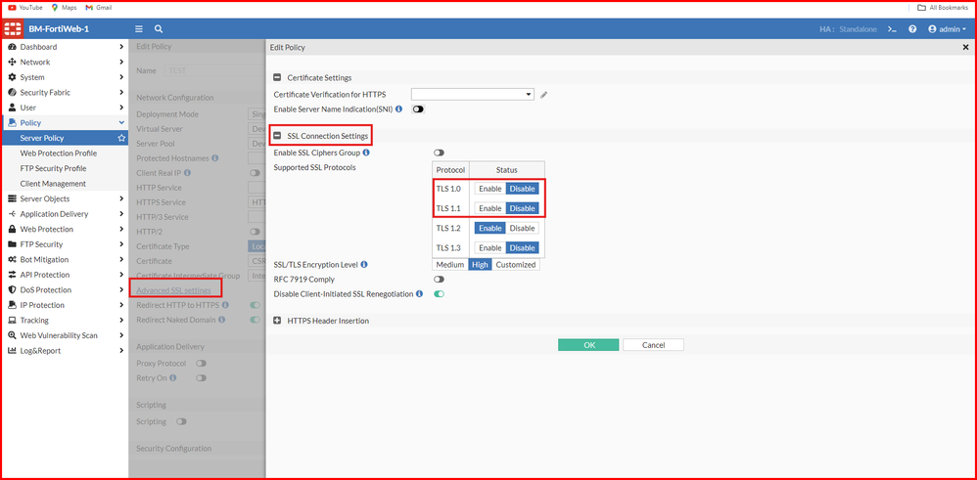Open Certificate Verification for HTTPS dropdown
The height and width of the screenshot is (480, 977).
pos(473,95)
